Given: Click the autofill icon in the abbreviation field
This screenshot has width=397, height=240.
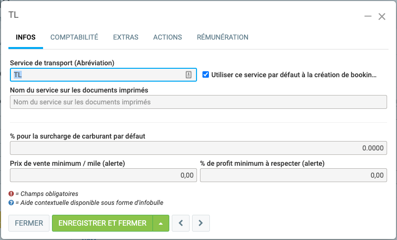Looking at the screenshot, I should click(189, 75).
